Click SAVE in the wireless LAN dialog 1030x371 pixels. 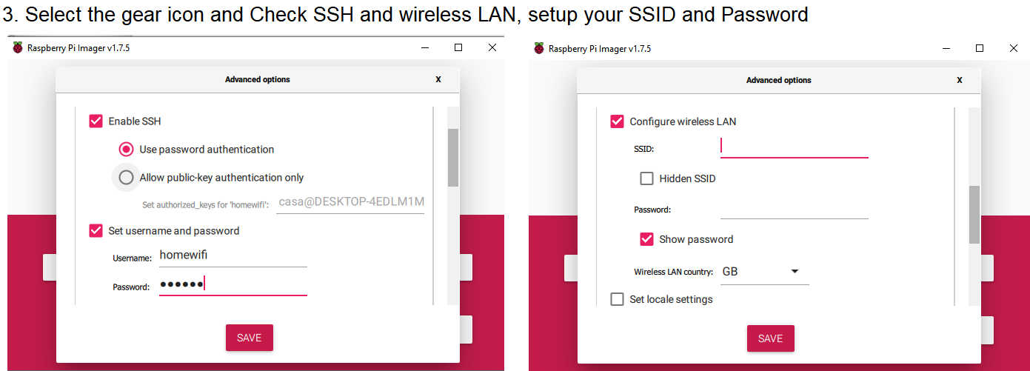point(770,338)
